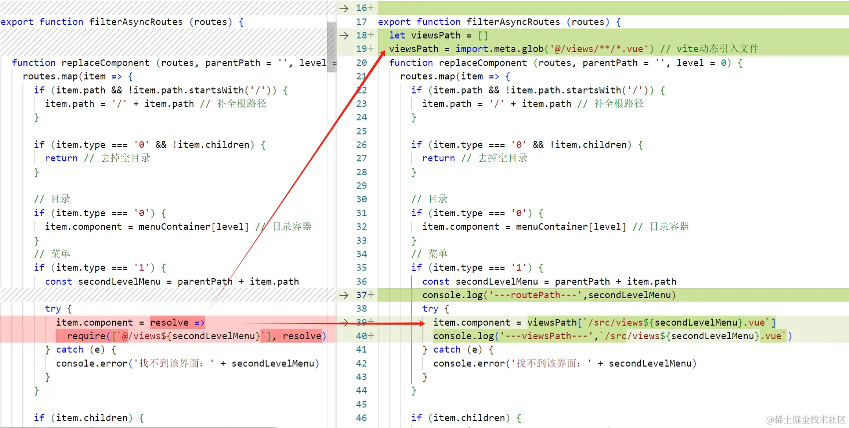
Task: Click the vertical scrollbar thumb between diff panes
Action: 331,47
